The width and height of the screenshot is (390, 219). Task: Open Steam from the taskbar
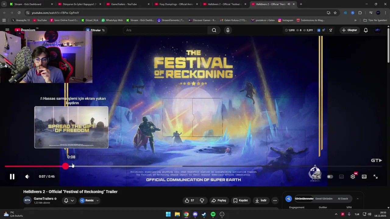pyautogui.click(x=204, y=214)
